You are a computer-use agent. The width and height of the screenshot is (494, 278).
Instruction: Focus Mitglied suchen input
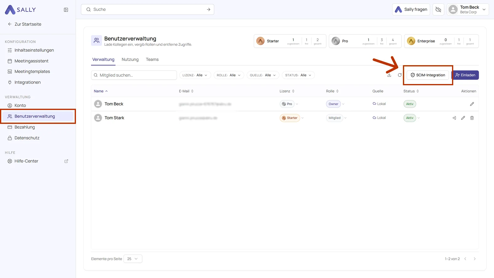[x=134, y=75]
